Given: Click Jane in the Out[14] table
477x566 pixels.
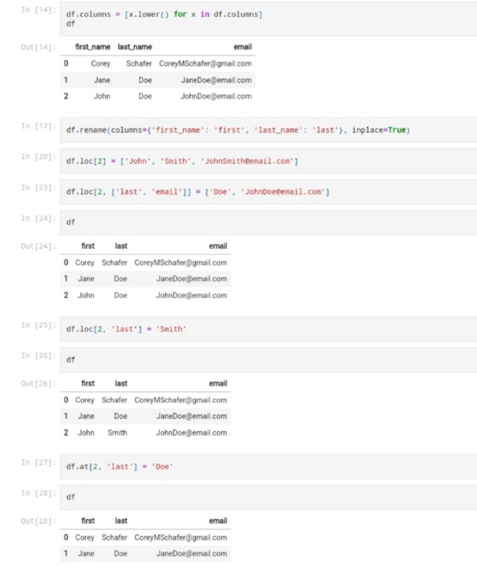Looking at the screenshot, I should (102, 80).
